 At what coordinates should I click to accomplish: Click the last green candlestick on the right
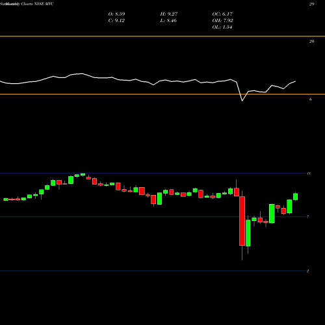[295, 197]
